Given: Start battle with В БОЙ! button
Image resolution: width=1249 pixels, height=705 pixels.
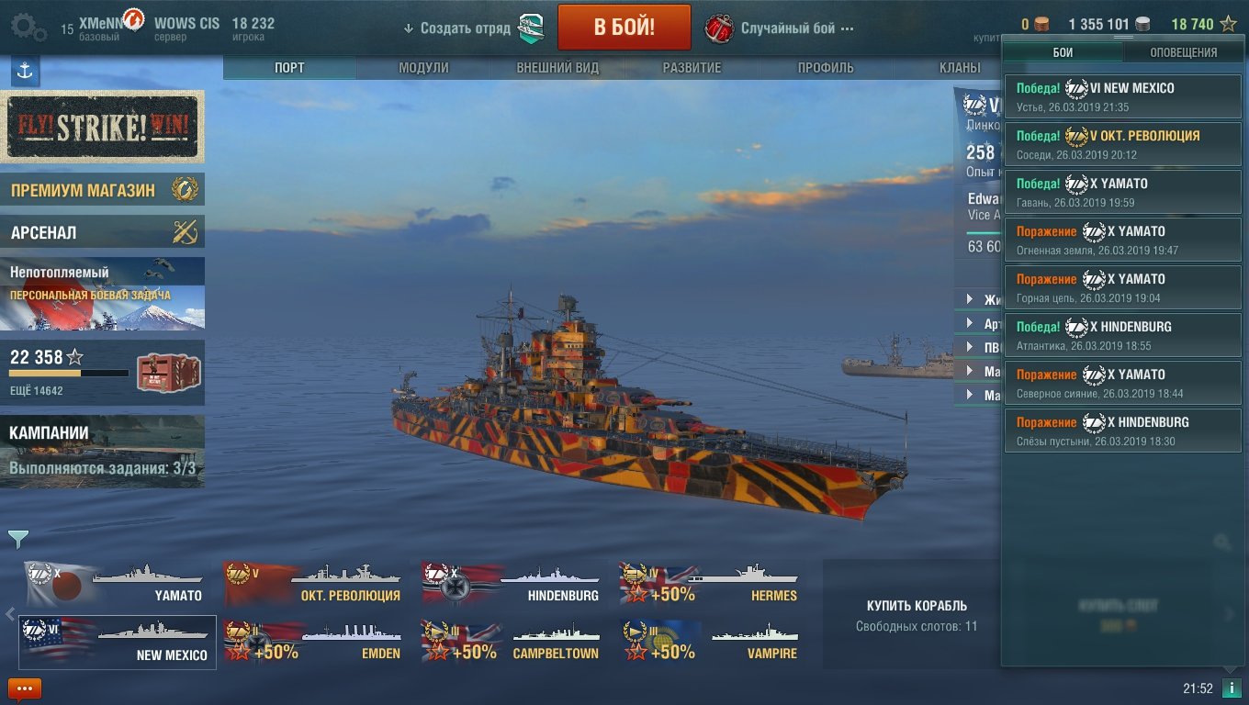Looking at the screenshot, I should pos(624,27).
